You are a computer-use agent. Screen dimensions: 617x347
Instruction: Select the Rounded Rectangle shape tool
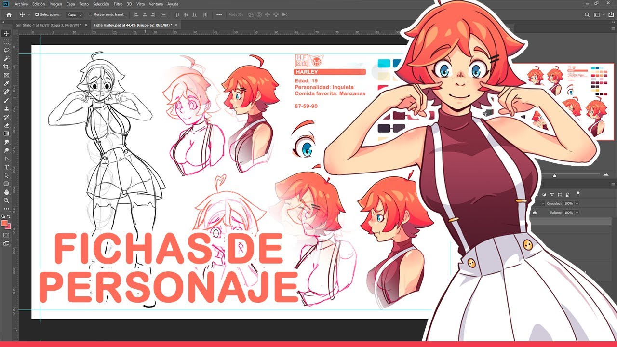7,184
